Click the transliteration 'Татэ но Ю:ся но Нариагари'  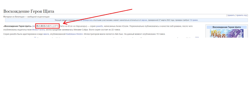pyautogui.click(x=73, y=26)
